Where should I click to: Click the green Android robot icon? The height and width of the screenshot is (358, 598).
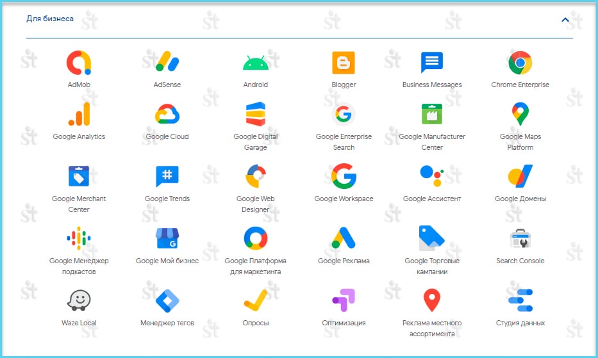(256, 63)
